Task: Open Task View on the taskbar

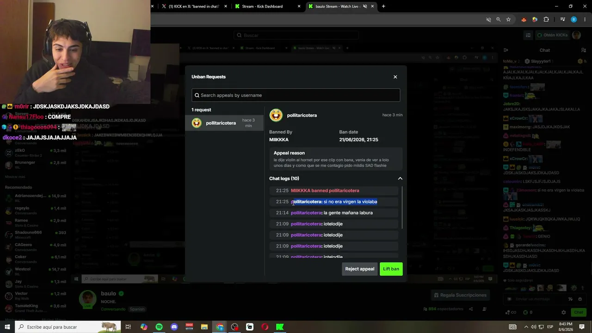Action: pos(128,327)
